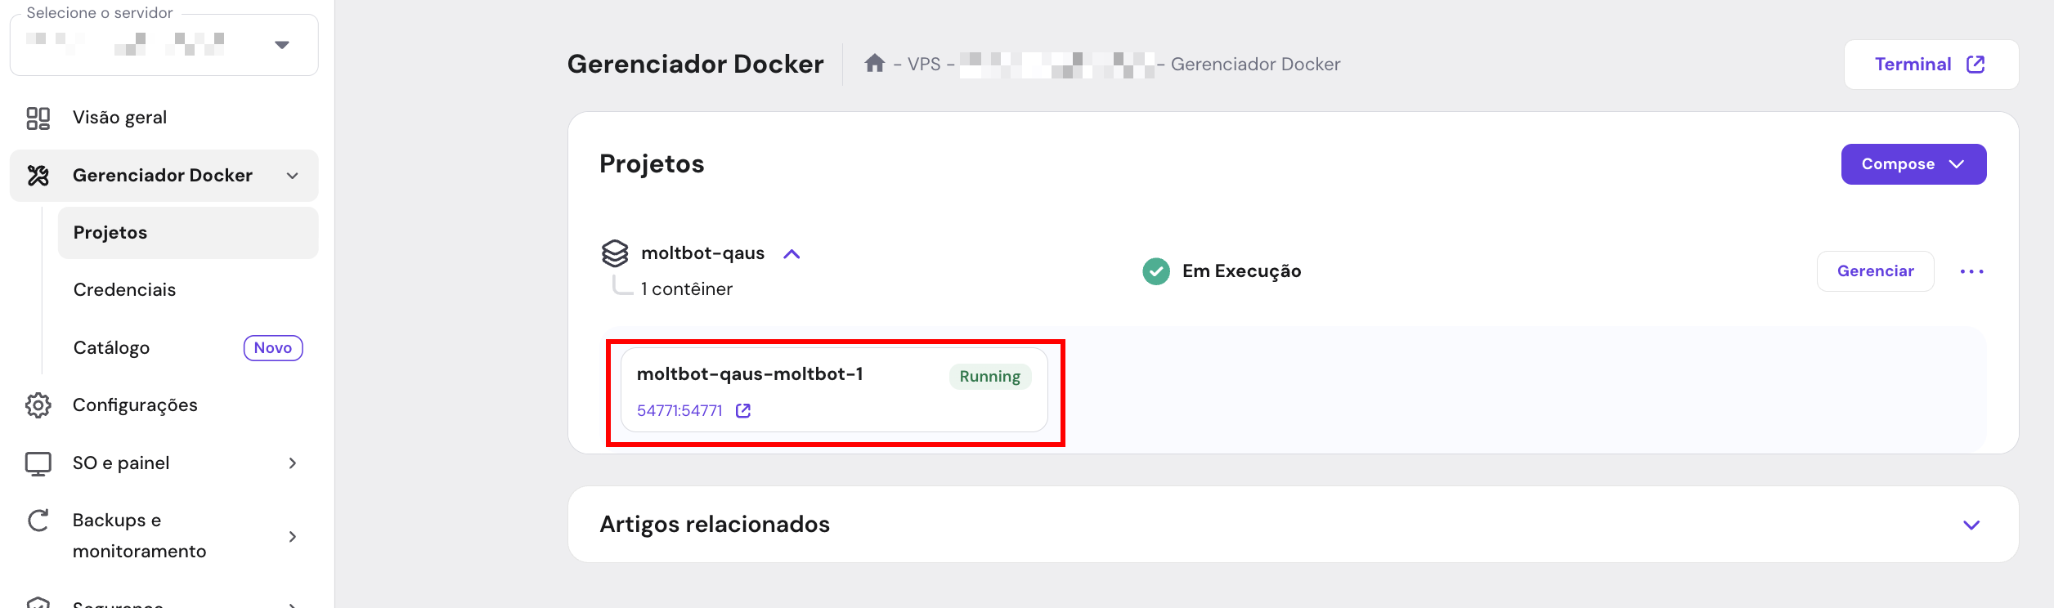Click the home icon in the breadcrumb
Viewport: 2054px width, 608px height.
875,63
